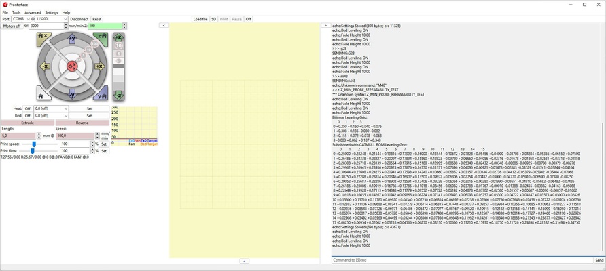The image size is (606, 271).
Task: Toggle Bed heater Off button
Action: [27, 116]
